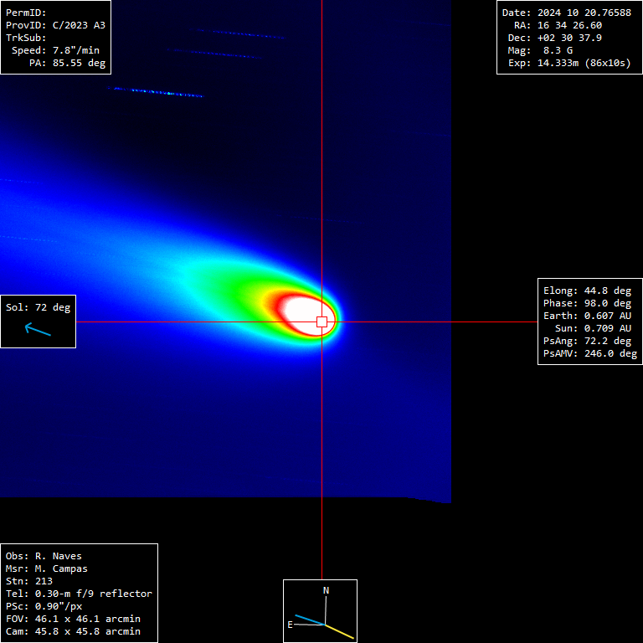Click the blue vector line in the compass
This screenshot has height=643, width=643.
tap(310, 620)
